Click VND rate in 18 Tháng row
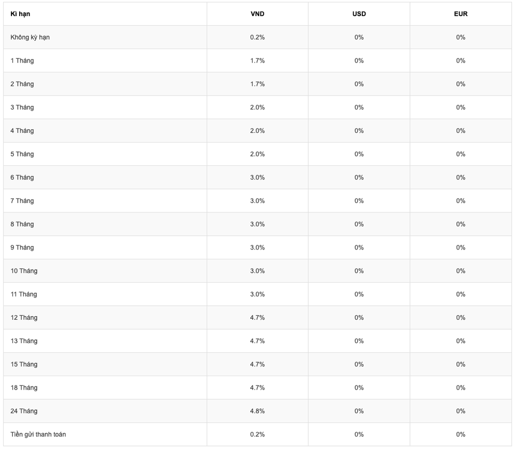The width and height of the screenshot is (517, 449). pos(257,388)
